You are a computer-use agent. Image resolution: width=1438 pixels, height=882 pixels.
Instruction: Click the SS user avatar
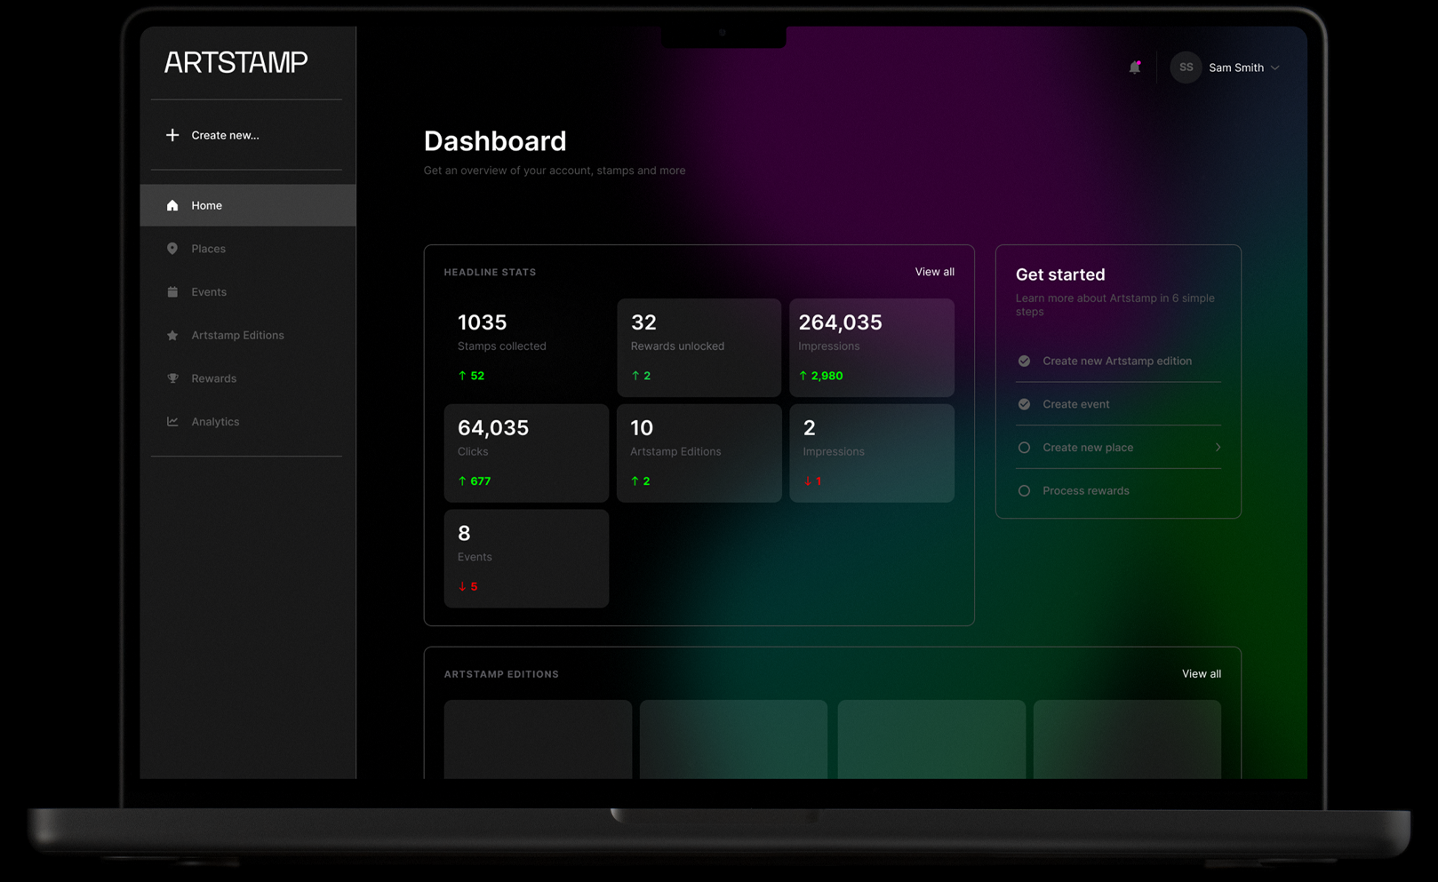point(1186,68)
